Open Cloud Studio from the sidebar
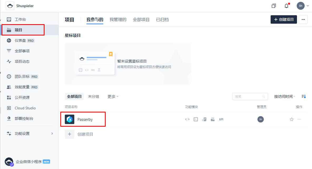 click(x=25, y=108)
